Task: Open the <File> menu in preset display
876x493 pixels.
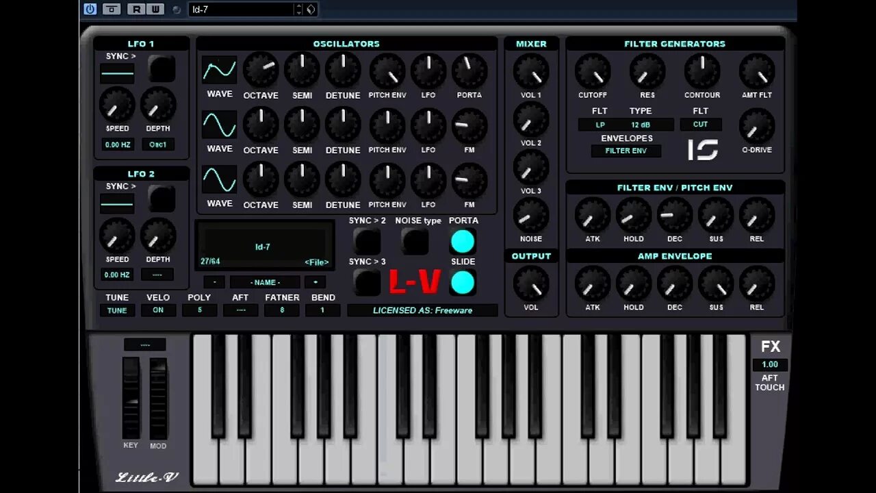Action: tap(316, 262)
